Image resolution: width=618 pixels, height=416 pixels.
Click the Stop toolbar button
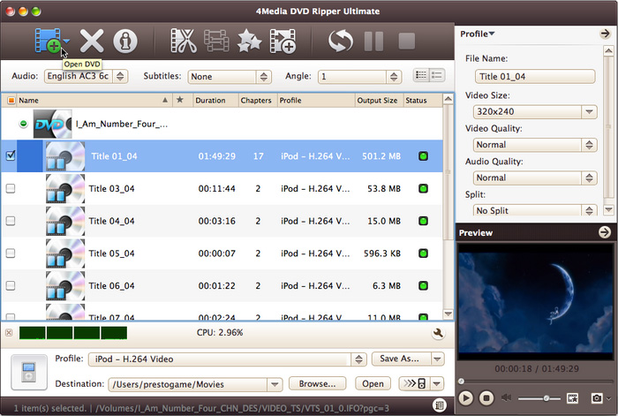407,41
